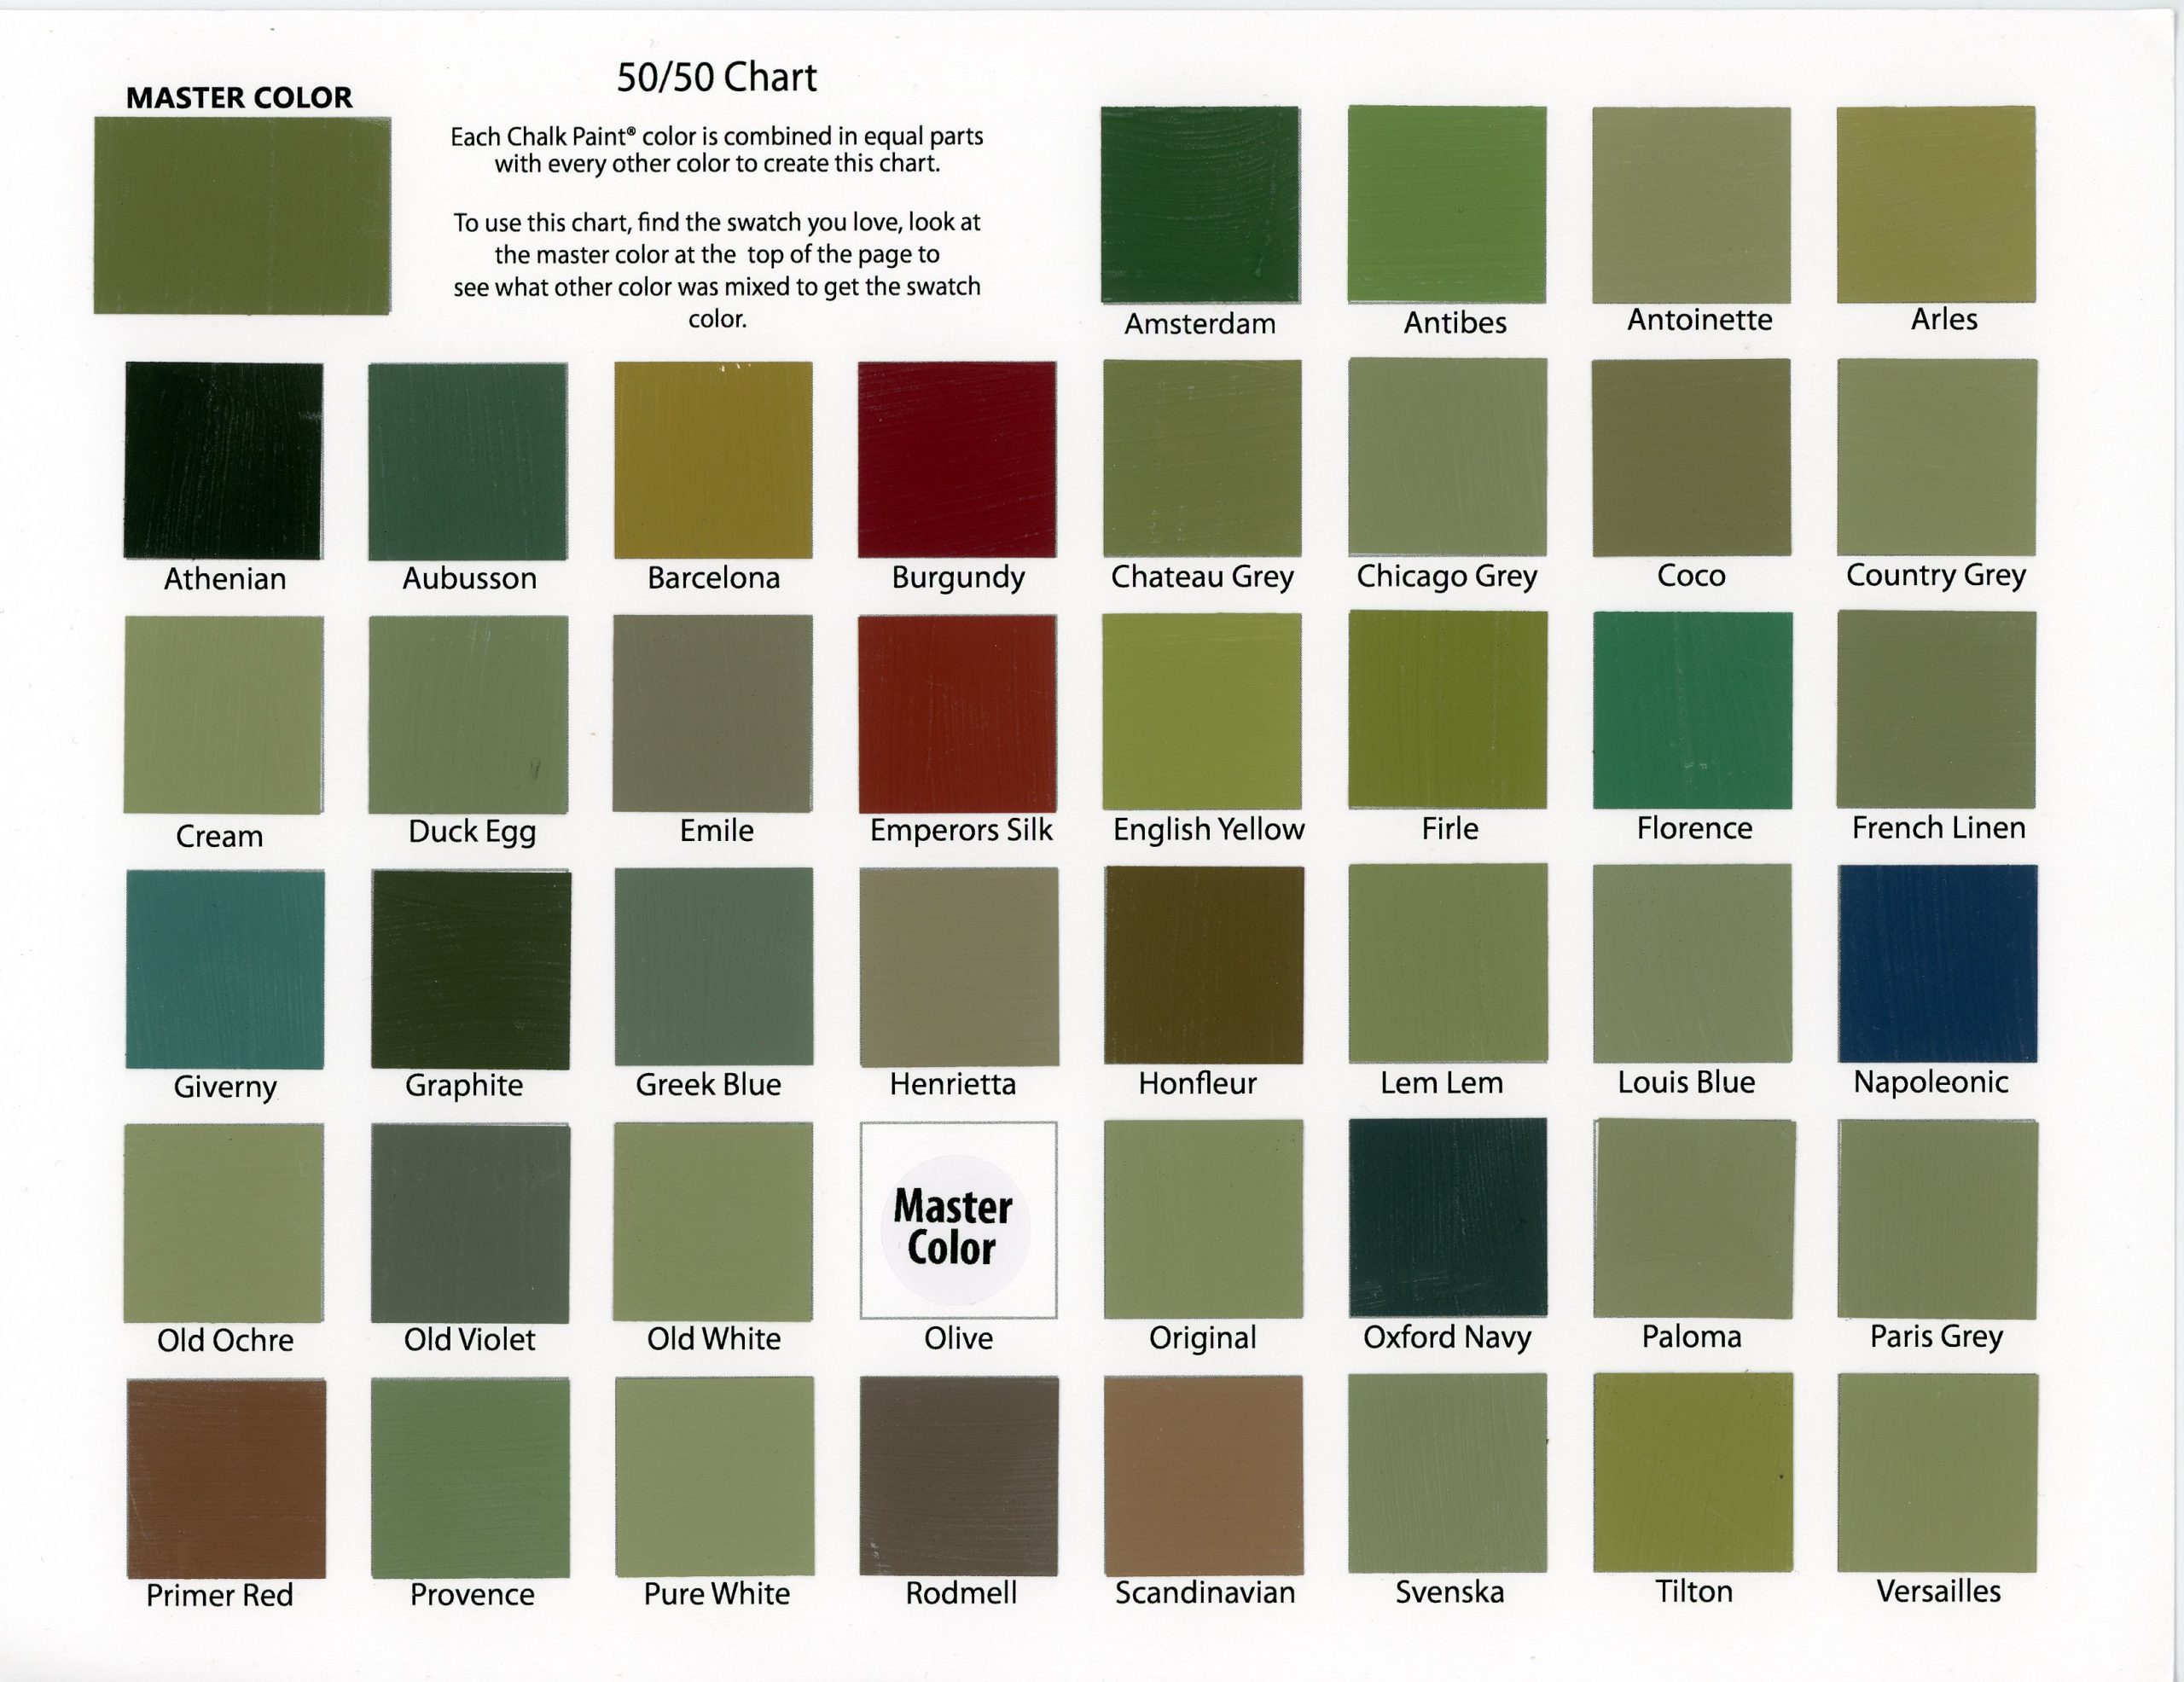Choose the Emile swatch
The width and height of the screenshot is (2184, 1682).
[713, 713]
